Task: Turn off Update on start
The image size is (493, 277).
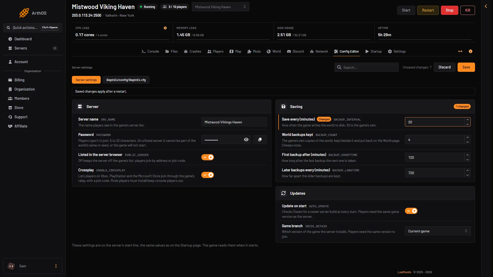Action: click(x=411, y=211)
